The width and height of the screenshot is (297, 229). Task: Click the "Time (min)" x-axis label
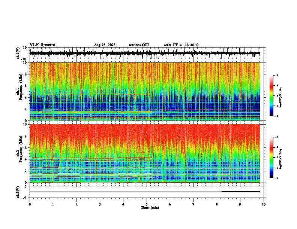tap(150, 208)
